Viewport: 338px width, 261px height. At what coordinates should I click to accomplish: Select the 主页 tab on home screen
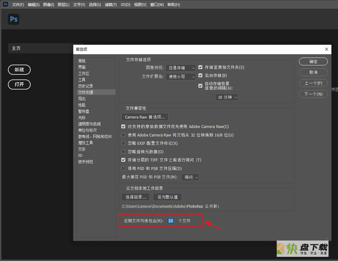tap(40, 48)
